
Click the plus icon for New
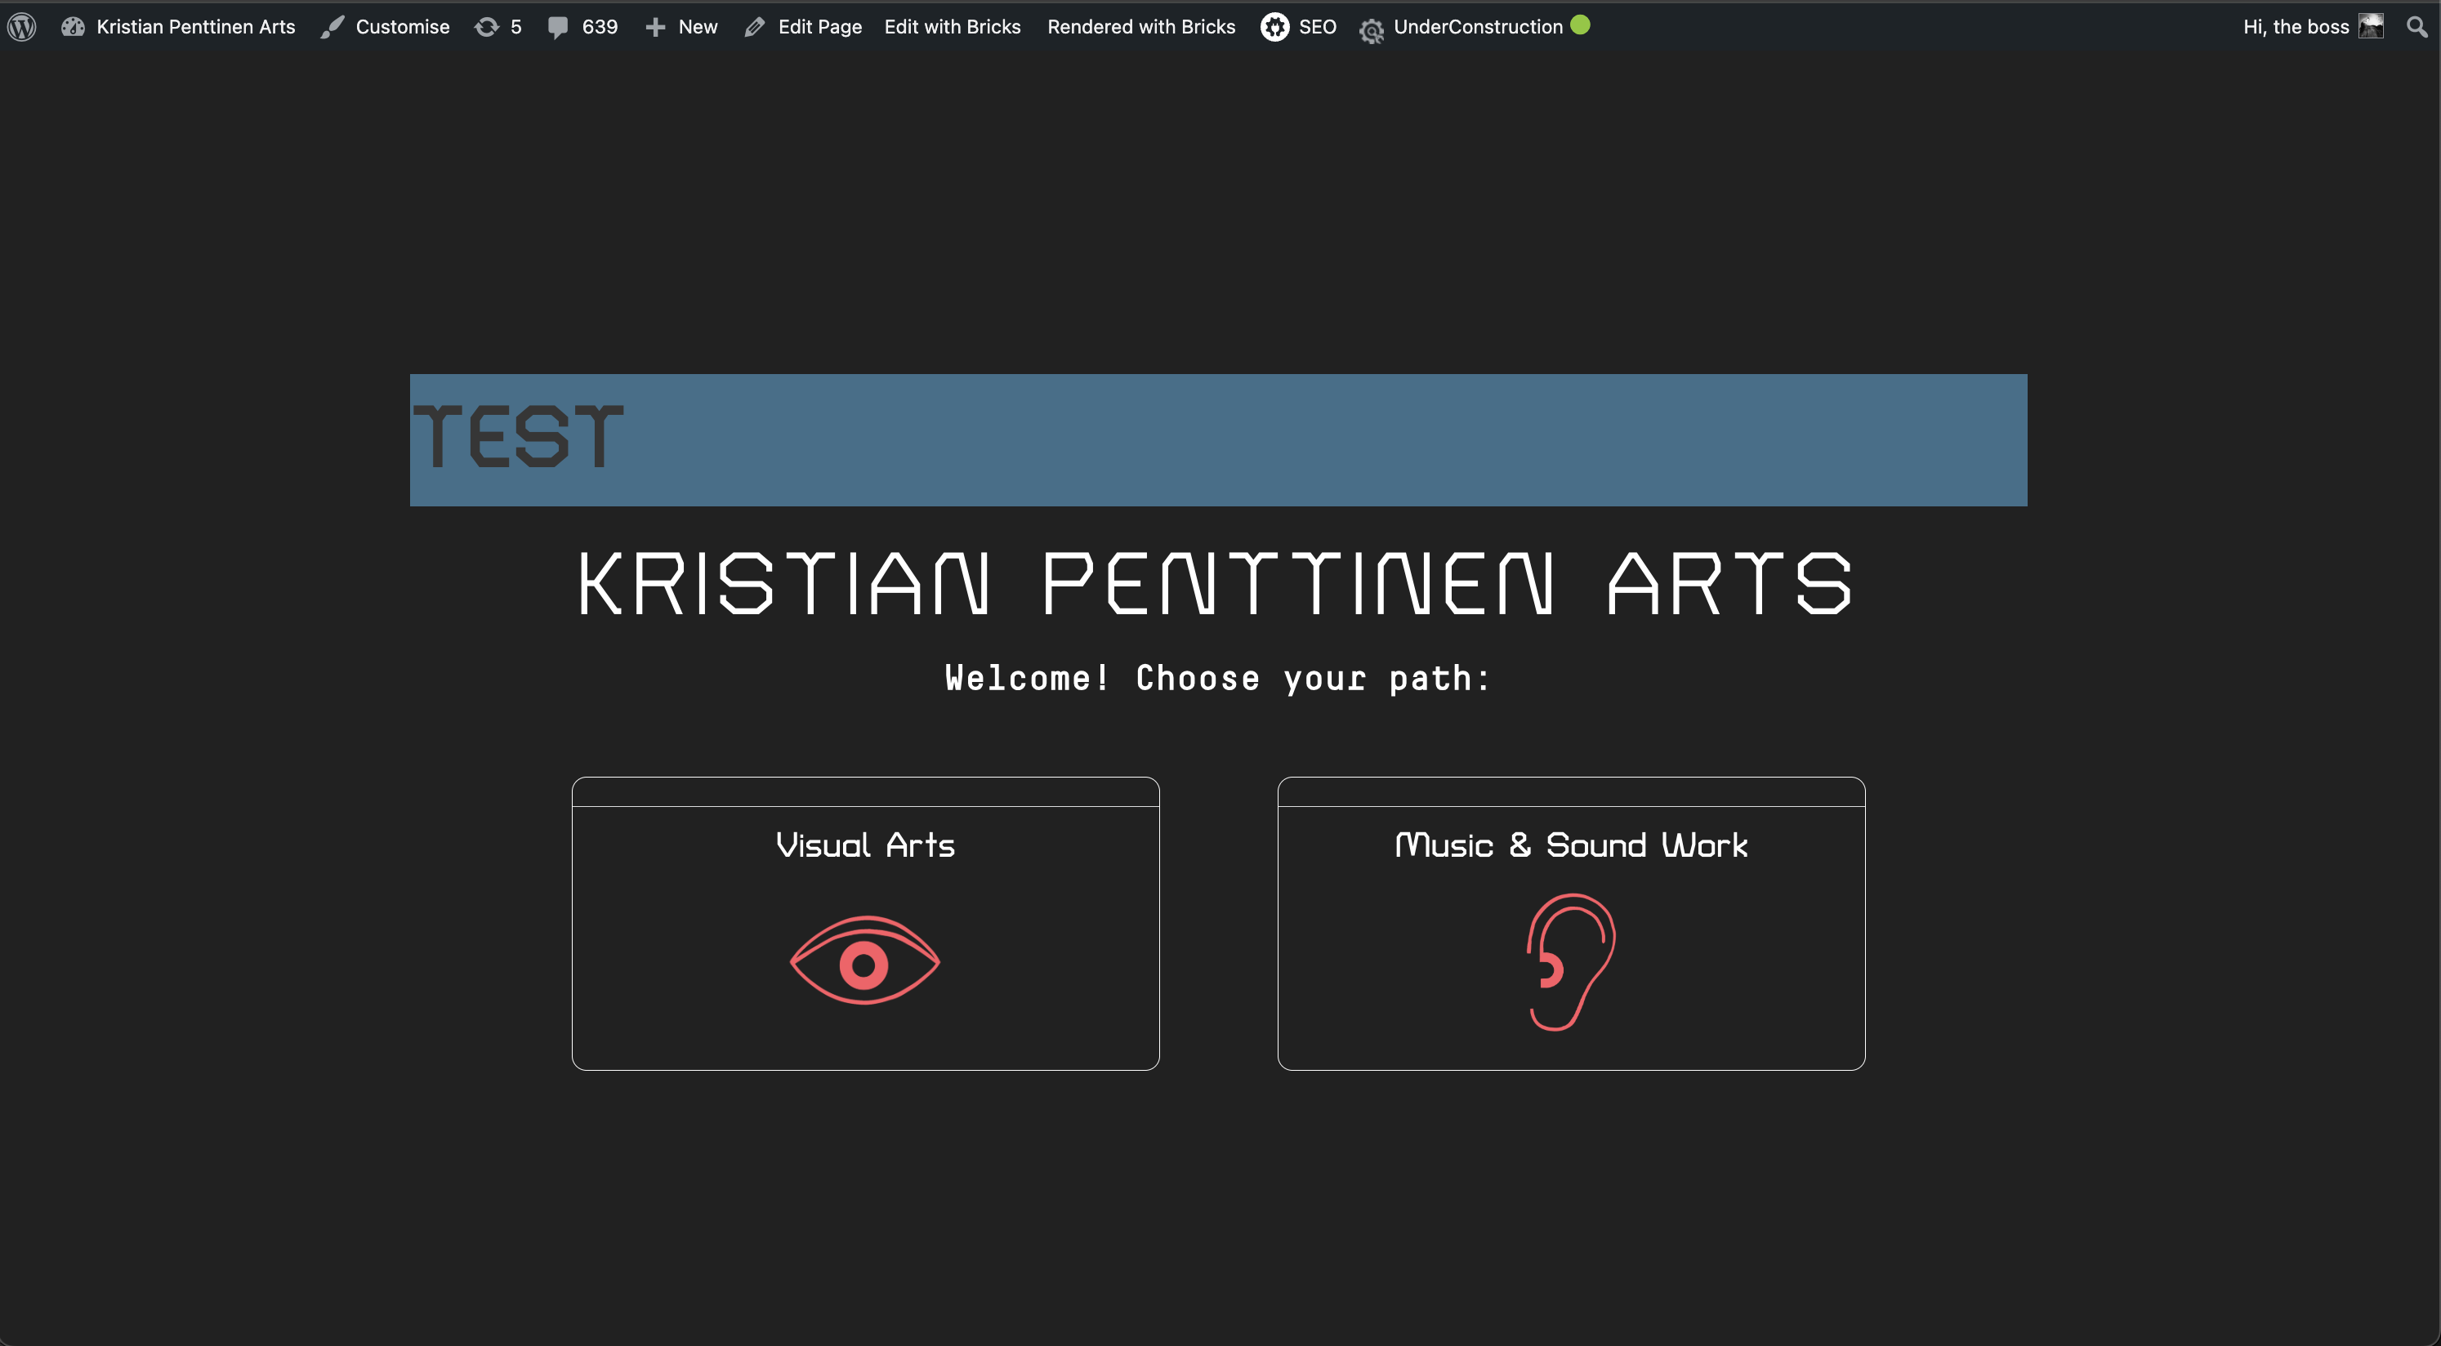coord(655,28)
